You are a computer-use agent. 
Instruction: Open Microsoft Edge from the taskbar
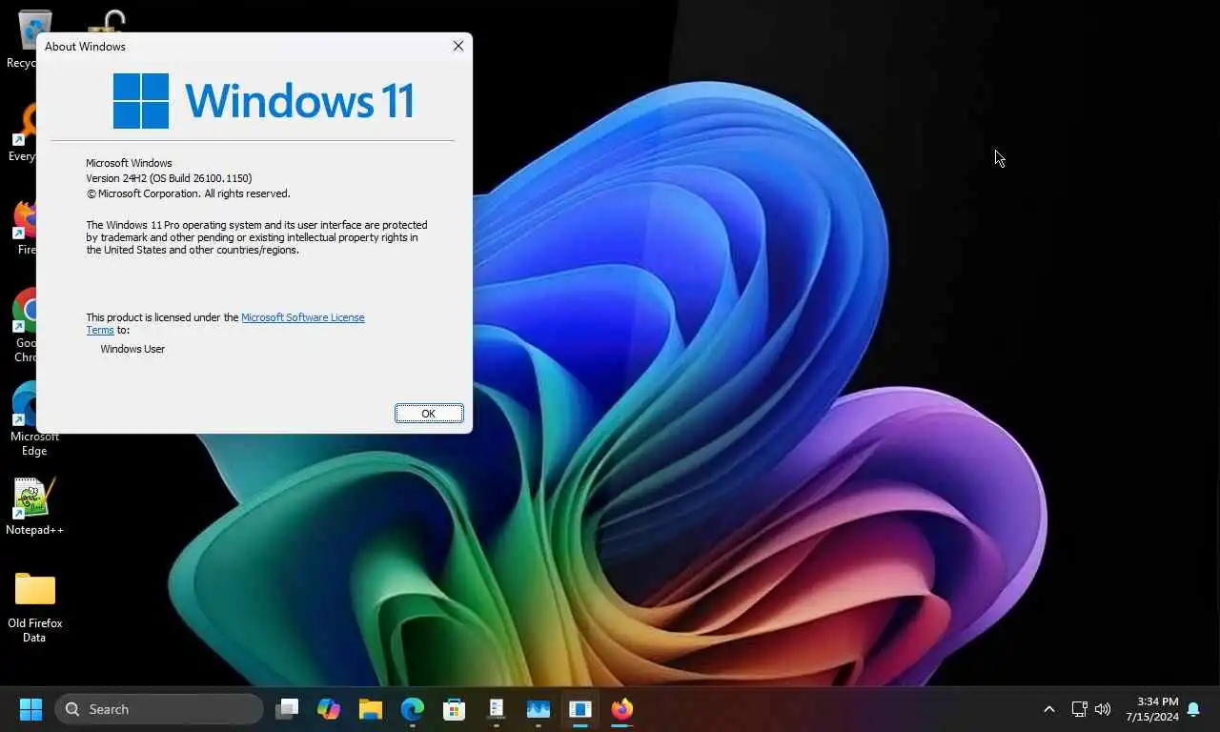pyautogui.click(x=413, y=709)
